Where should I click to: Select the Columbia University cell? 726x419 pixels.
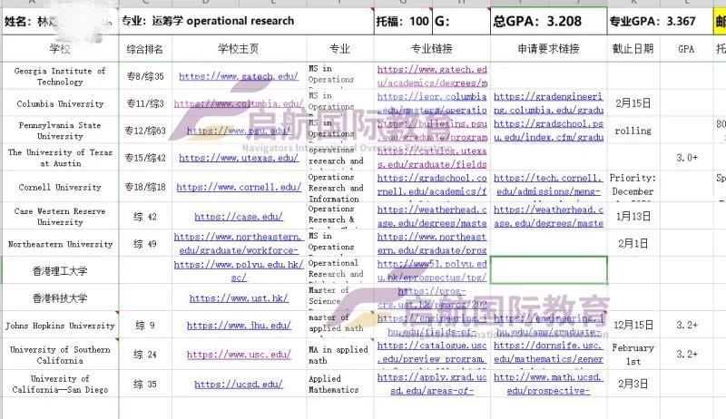pos(60,103)
